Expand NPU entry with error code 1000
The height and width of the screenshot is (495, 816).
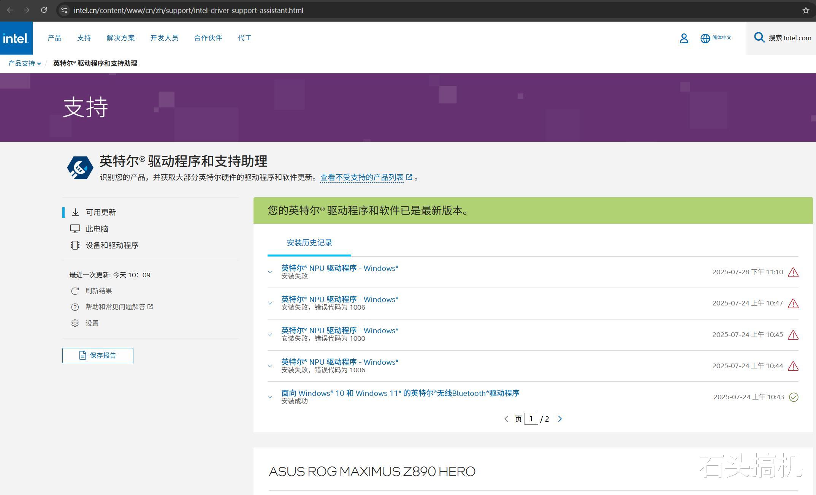coord(270,335)
